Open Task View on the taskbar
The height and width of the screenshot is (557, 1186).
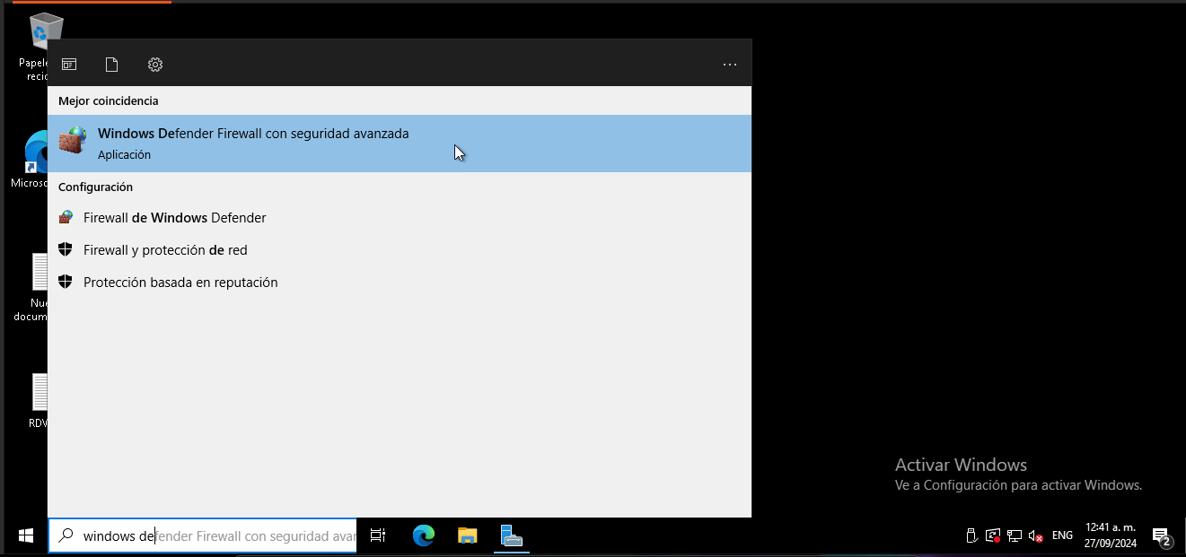pos(378,536)
